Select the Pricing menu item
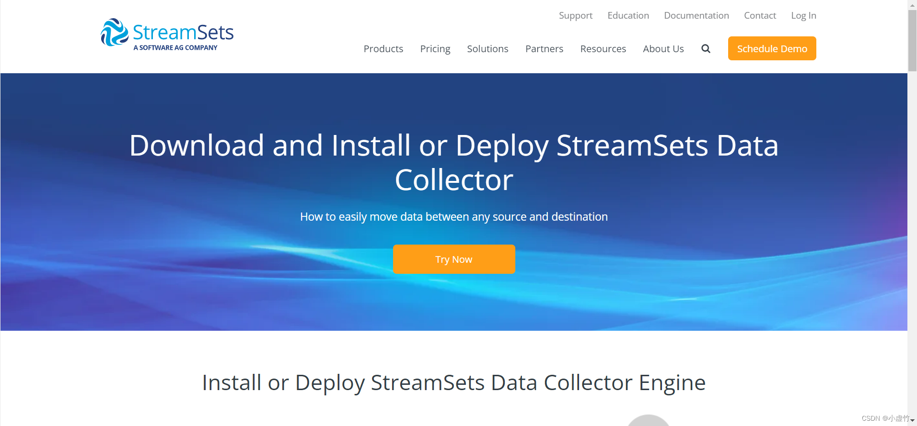 click(435, 49)
